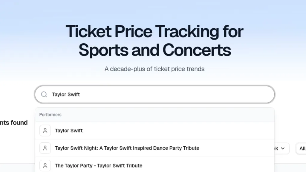Click the performer icon beside Taylor Swift
The width and height of the screenshot is (306, 172).
point(45,130)
